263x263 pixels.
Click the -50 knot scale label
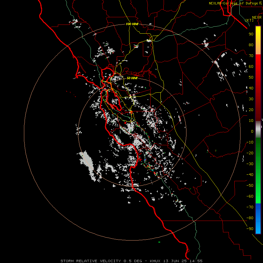(250, 186)
